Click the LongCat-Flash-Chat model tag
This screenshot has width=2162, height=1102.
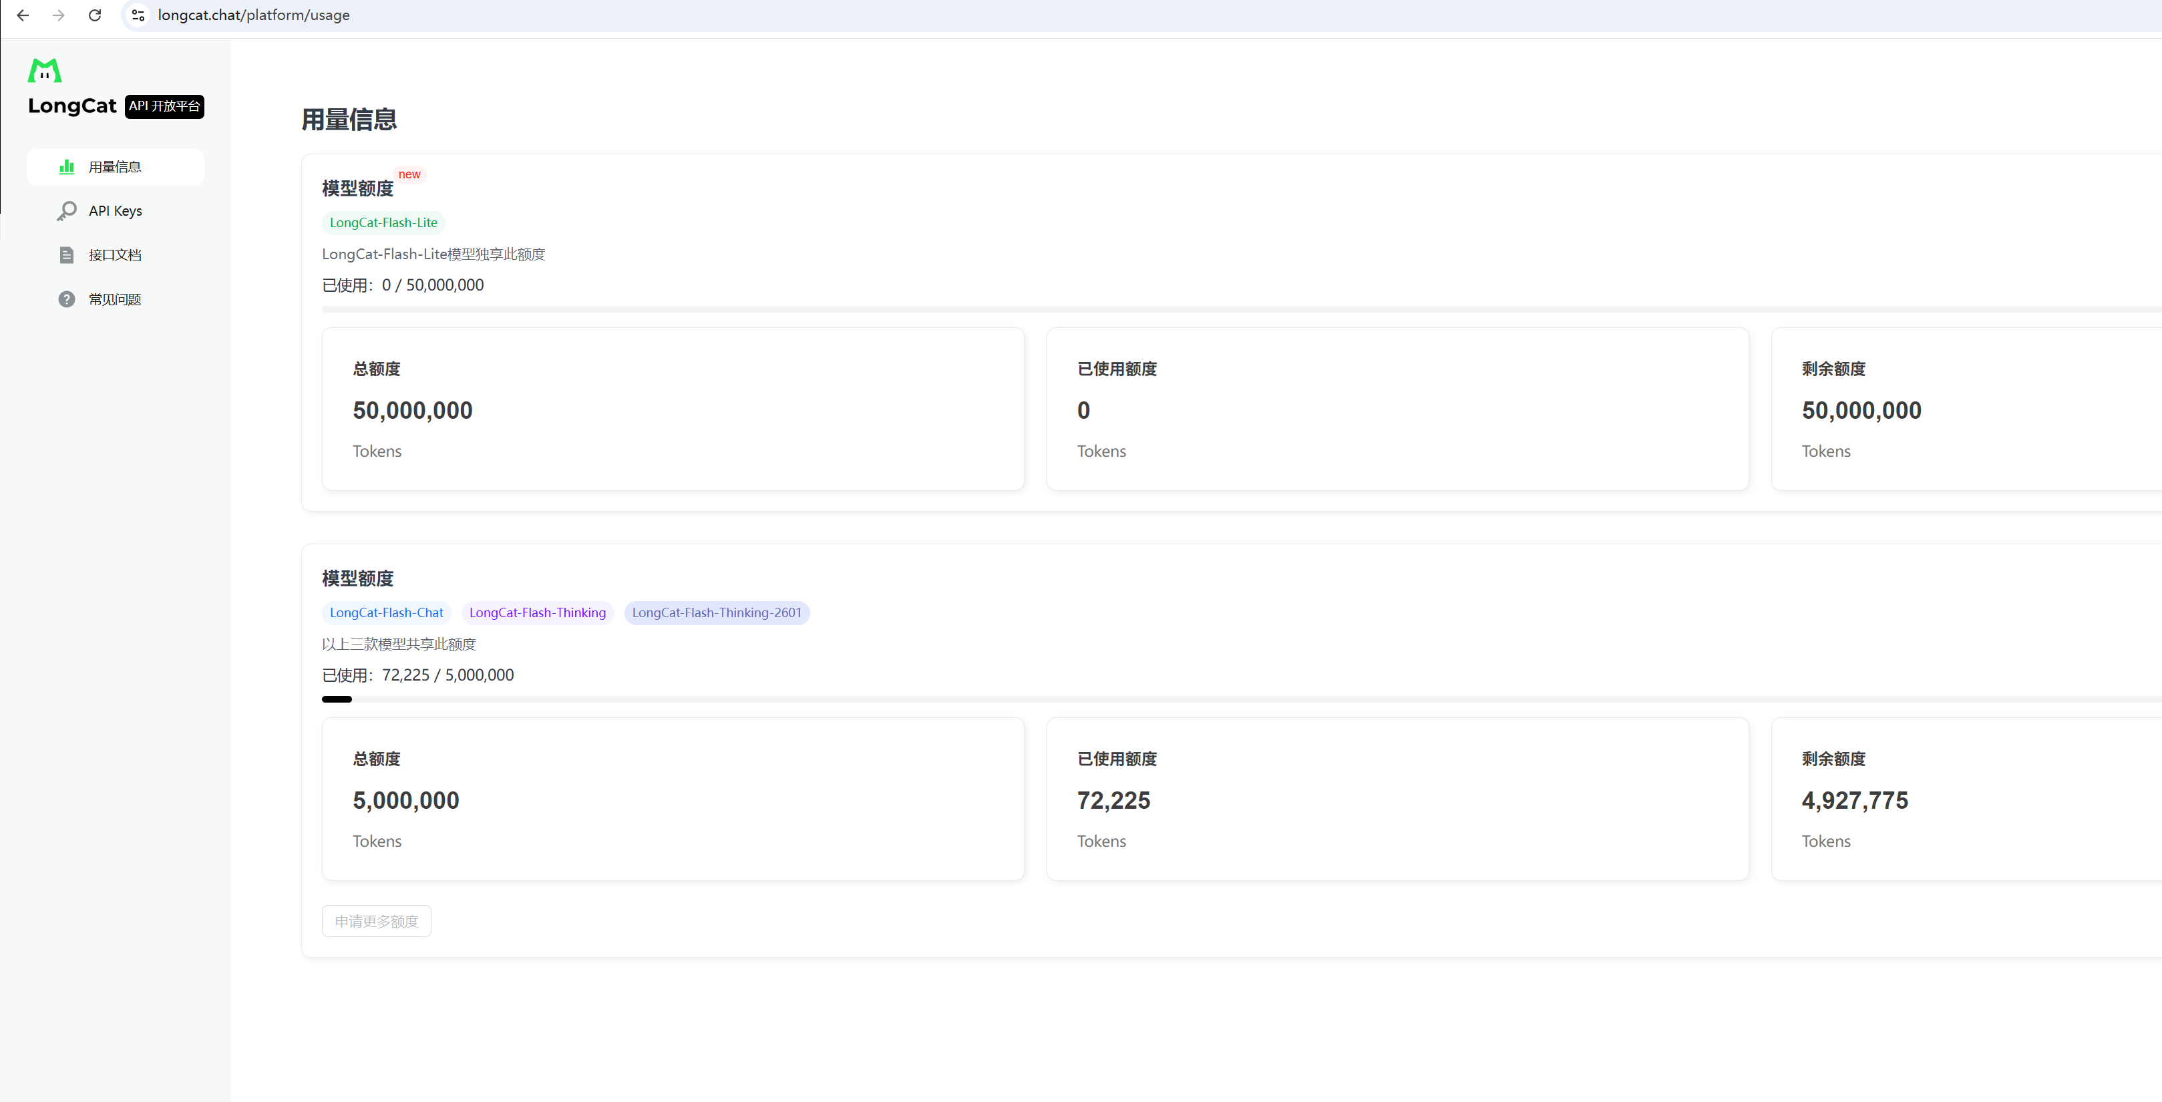[x=386, y=612]
